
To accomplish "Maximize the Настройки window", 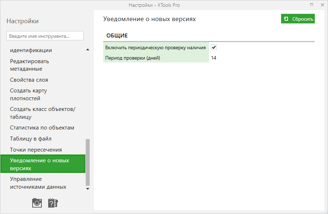I will click(312, 5).
